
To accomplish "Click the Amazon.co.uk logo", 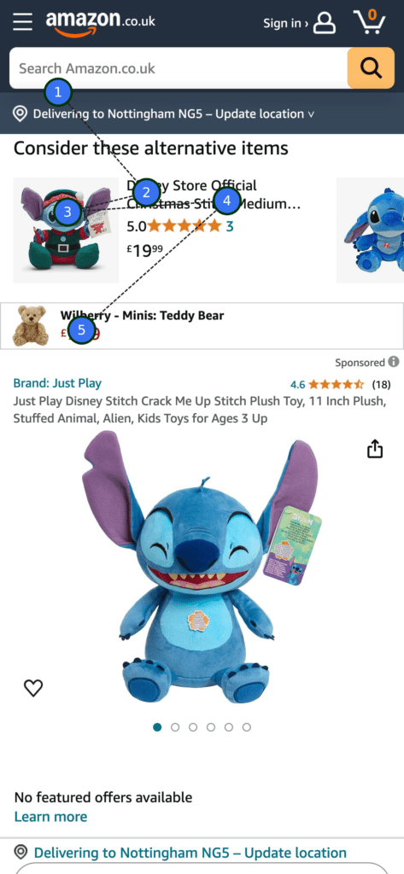I will (101, 23).
